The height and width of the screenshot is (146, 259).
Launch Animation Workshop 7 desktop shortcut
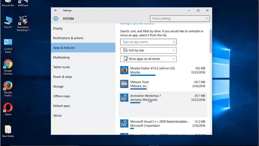click(x=23, y=24)
